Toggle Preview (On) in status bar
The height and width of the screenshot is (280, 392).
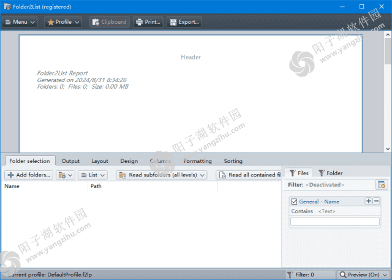[363, 274]
